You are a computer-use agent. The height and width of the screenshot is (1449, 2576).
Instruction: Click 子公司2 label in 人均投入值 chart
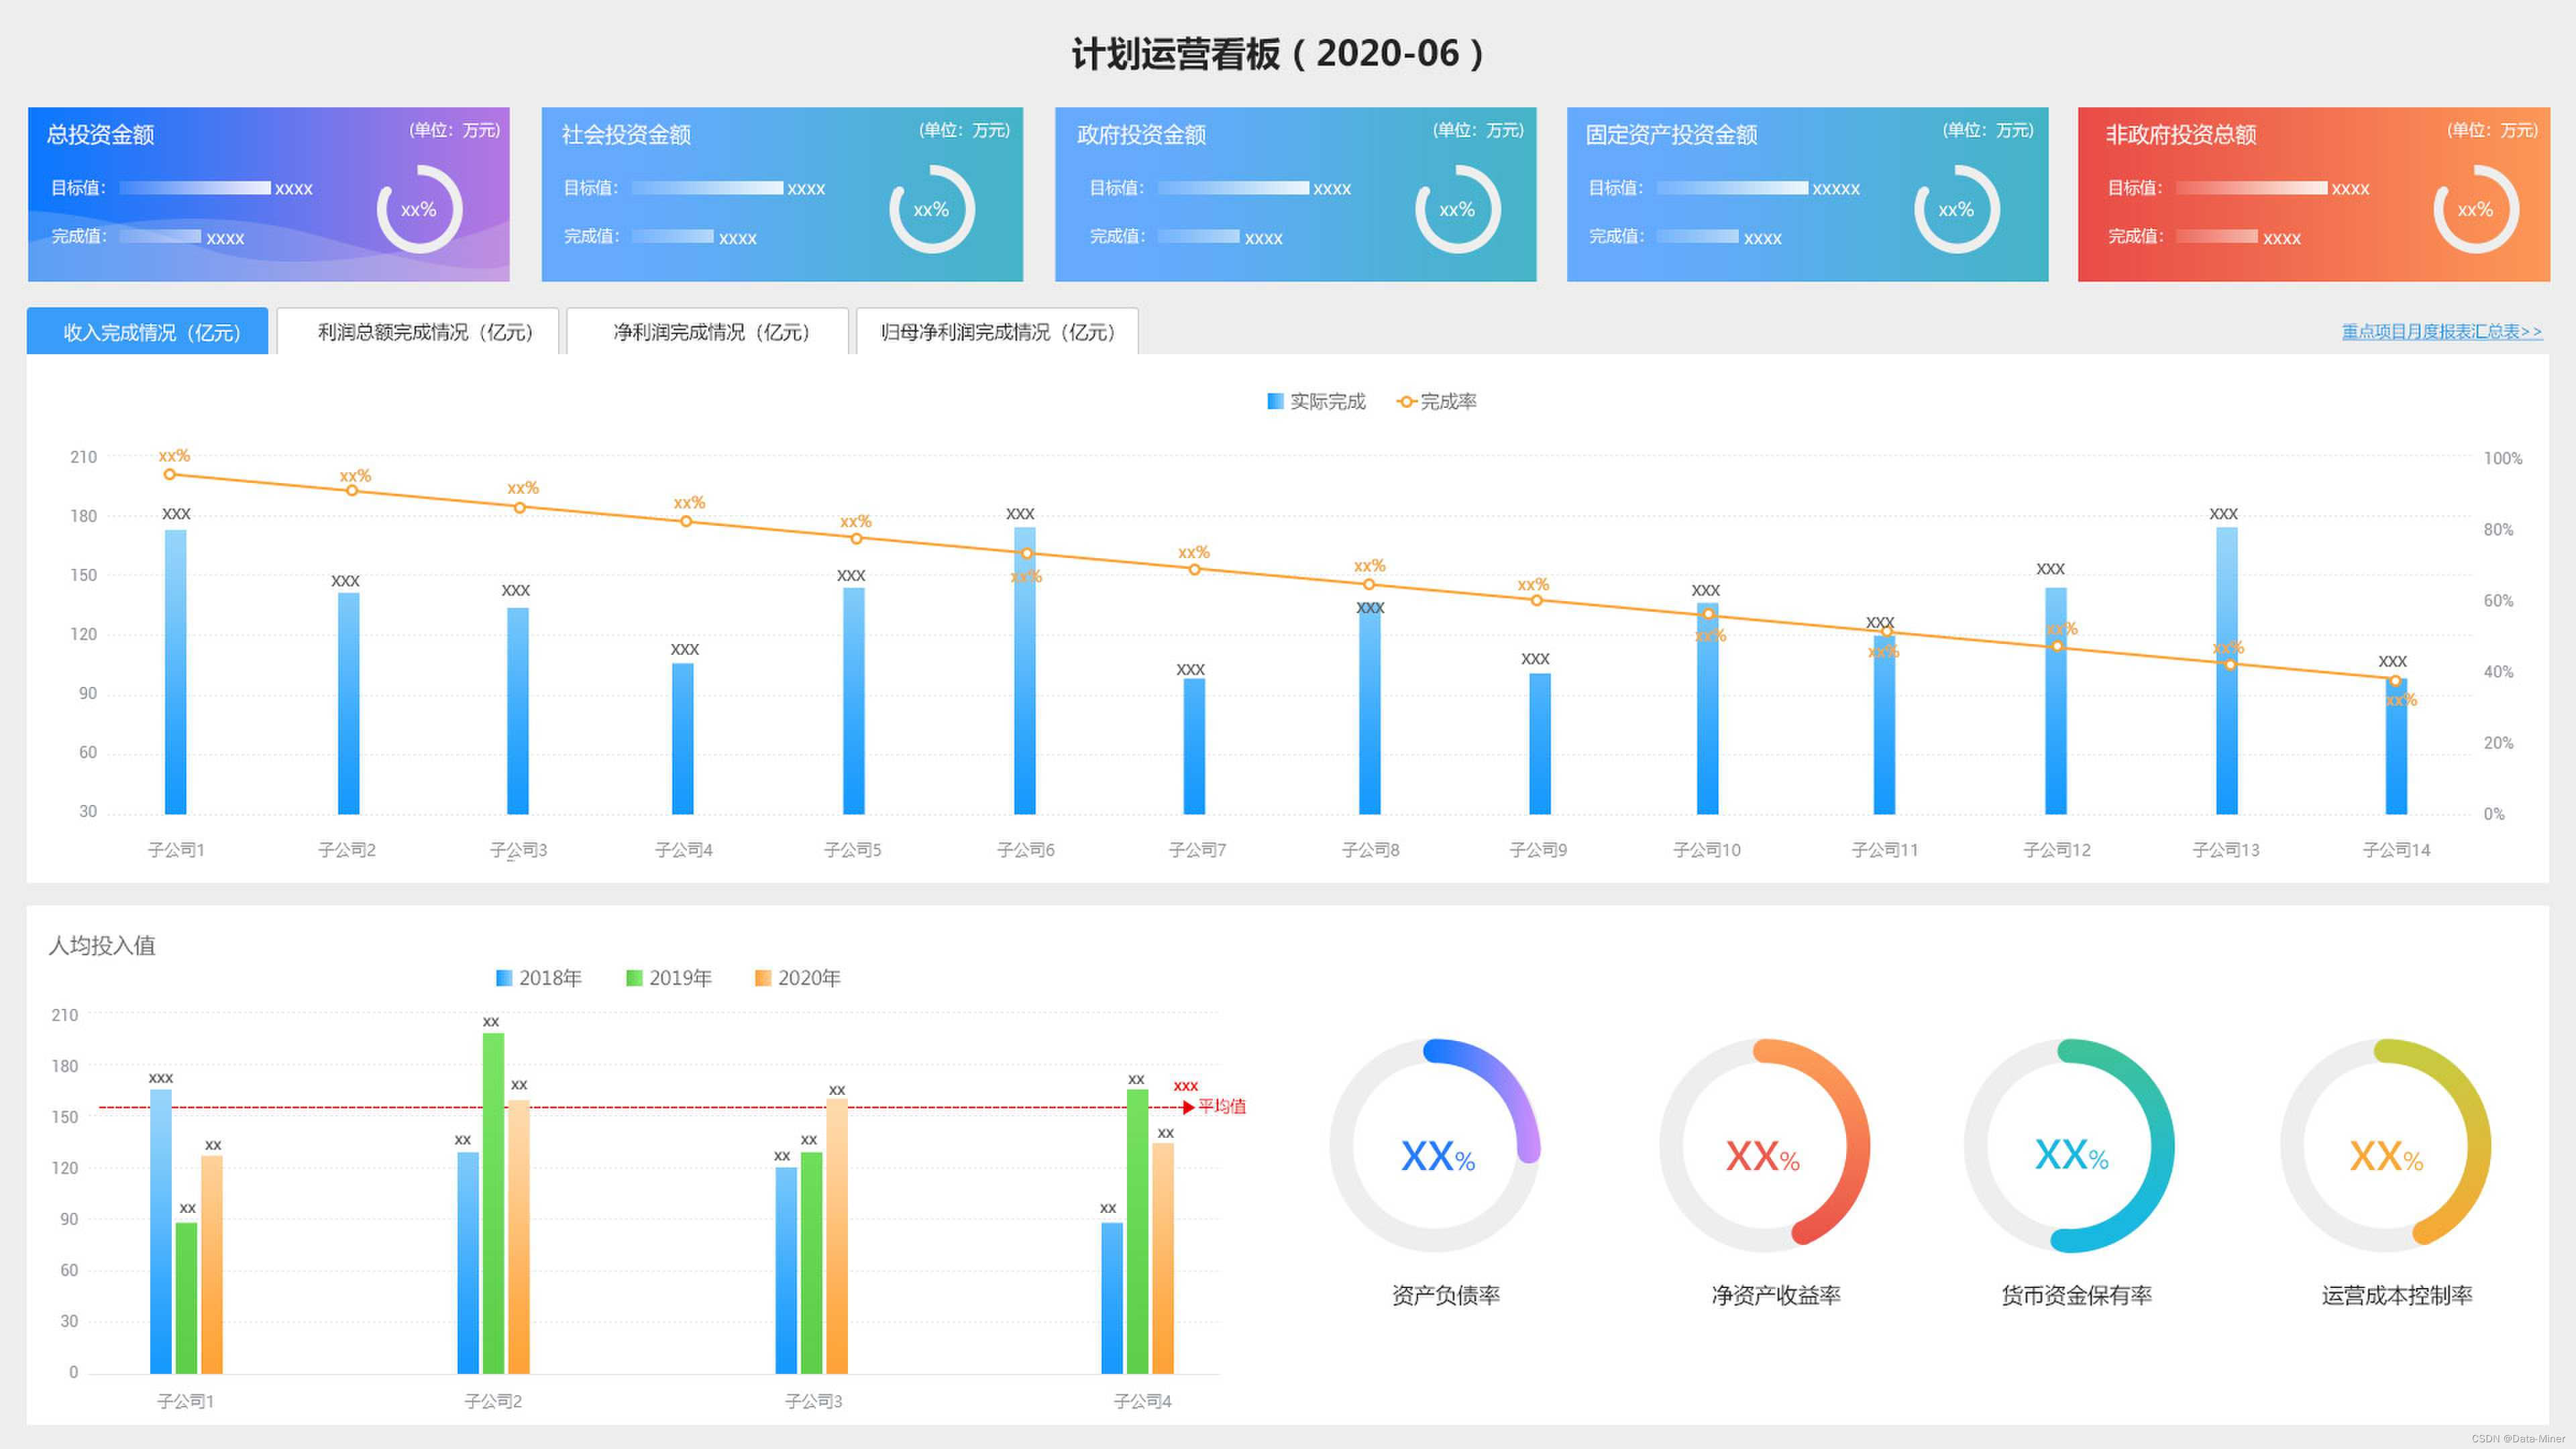coord(493,1402)
